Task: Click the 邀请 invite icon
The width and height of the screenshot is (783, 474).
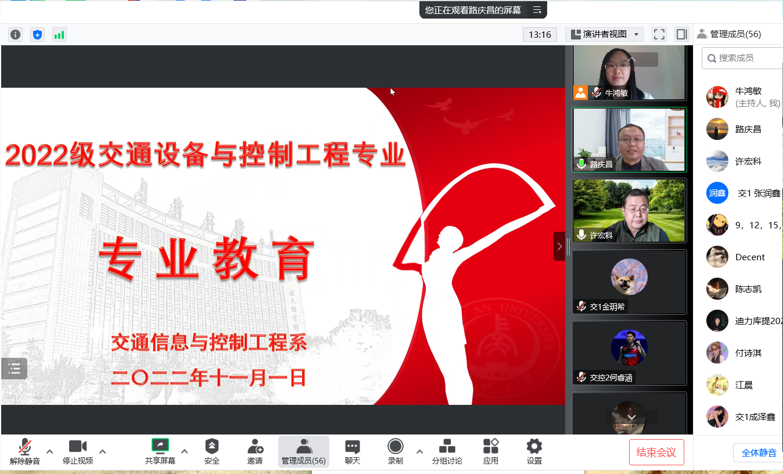Action: pyautogui.click(x=255, y=451)
